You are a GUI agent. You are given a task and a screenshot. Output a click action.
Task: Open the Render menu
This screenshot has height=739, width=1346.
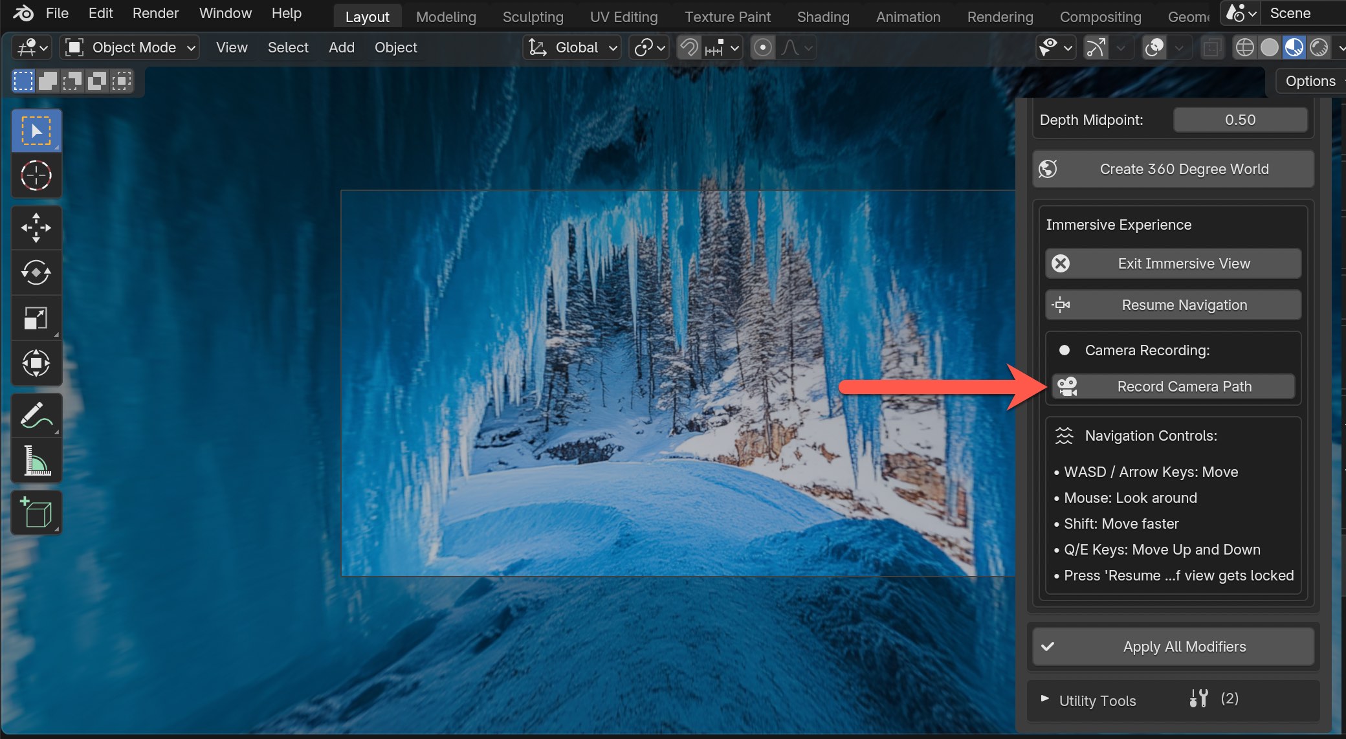pos(155,13)
